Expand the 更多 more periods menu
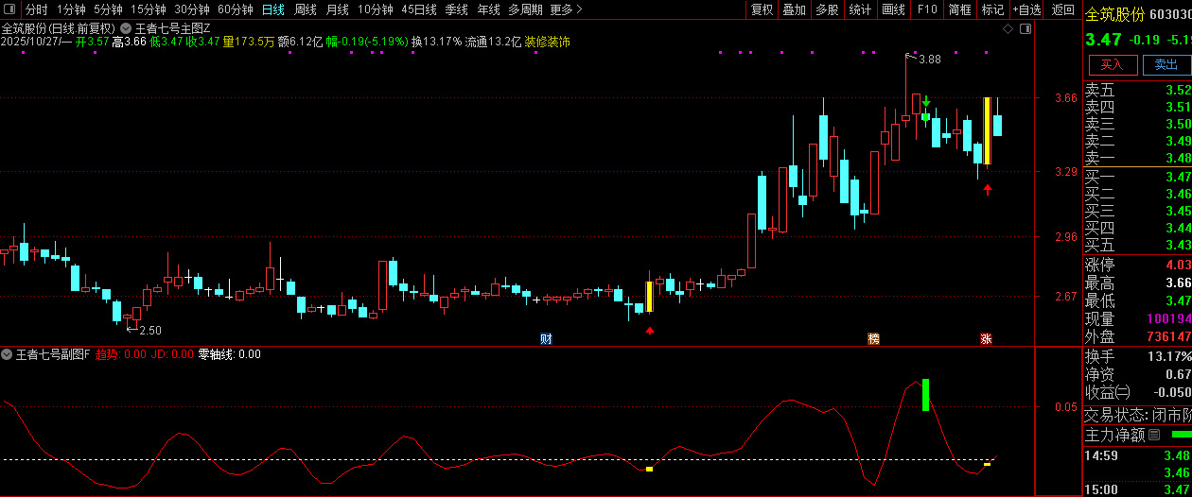1192x497 pixels. 566,9
